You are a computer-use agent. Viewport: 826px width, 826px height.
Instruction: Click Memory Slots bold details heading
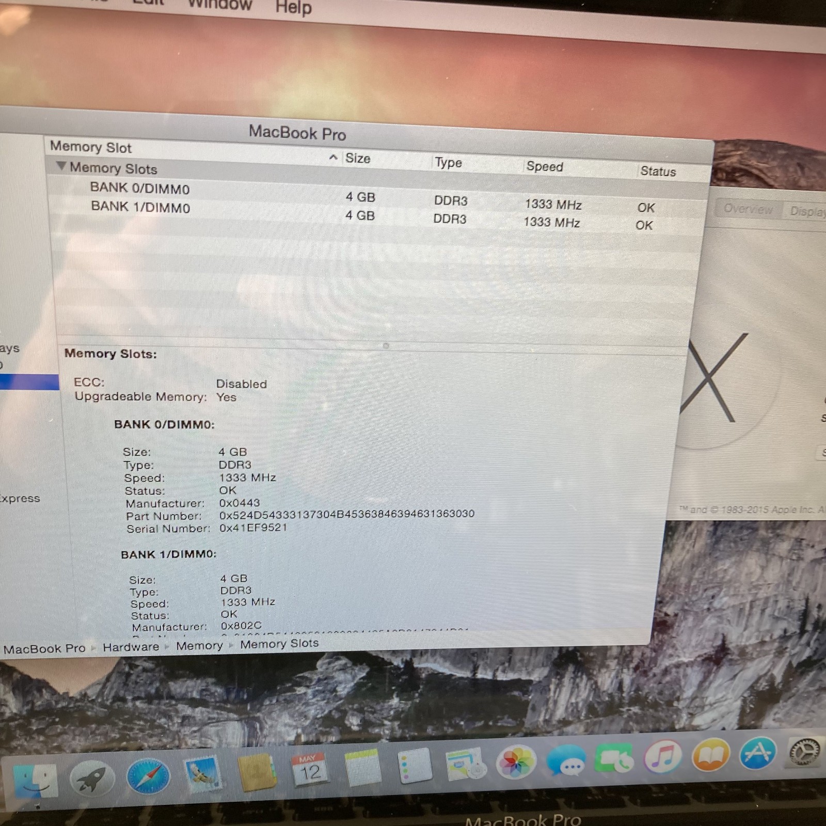[110, 354]
